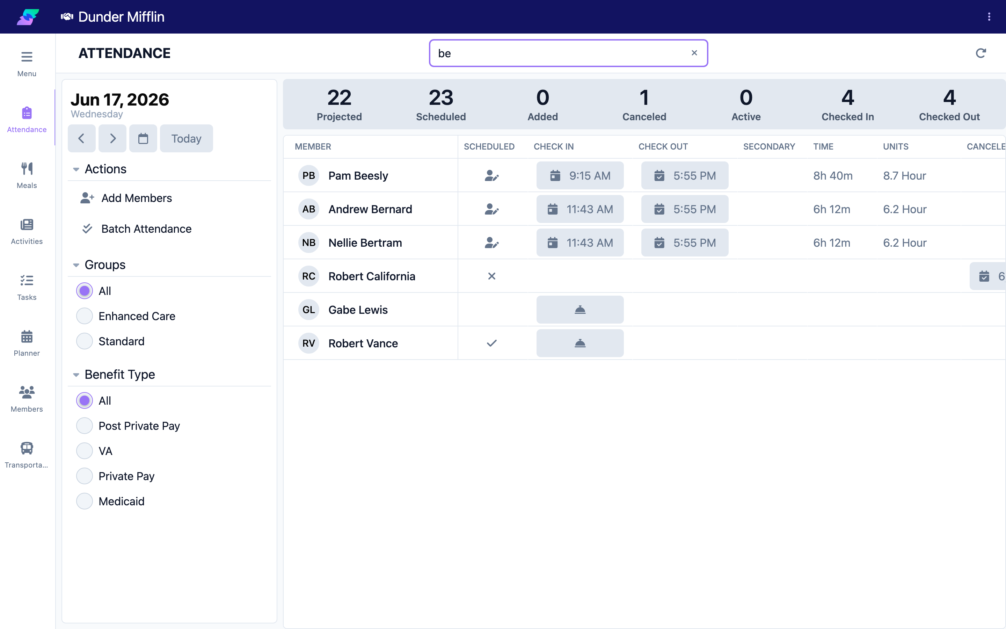This screenshot has height=629, width=1006.
Task: Choose Post Private Pay benefit type
Action: click(x=85, y=426)
